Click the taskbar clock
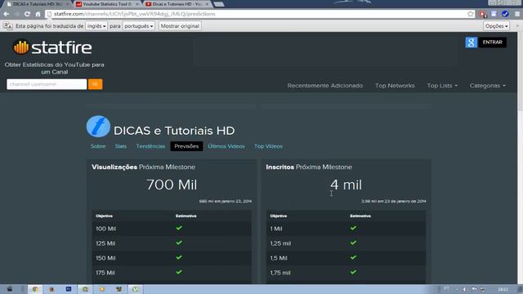Screen dimensions: 523x294 click(x=503, y=289)
